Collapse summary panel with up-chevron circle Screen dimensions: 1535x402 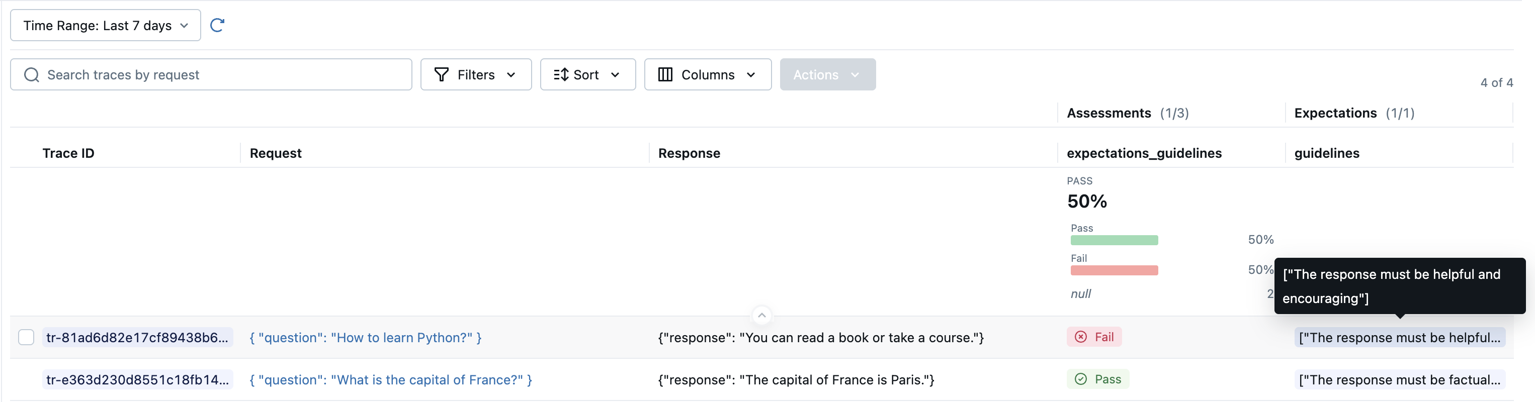tap(761, 315)
